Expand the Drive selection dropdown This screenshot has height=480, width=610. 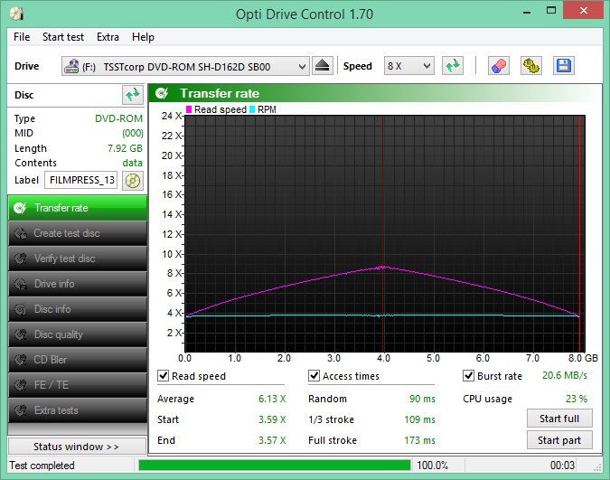point(302,66)
